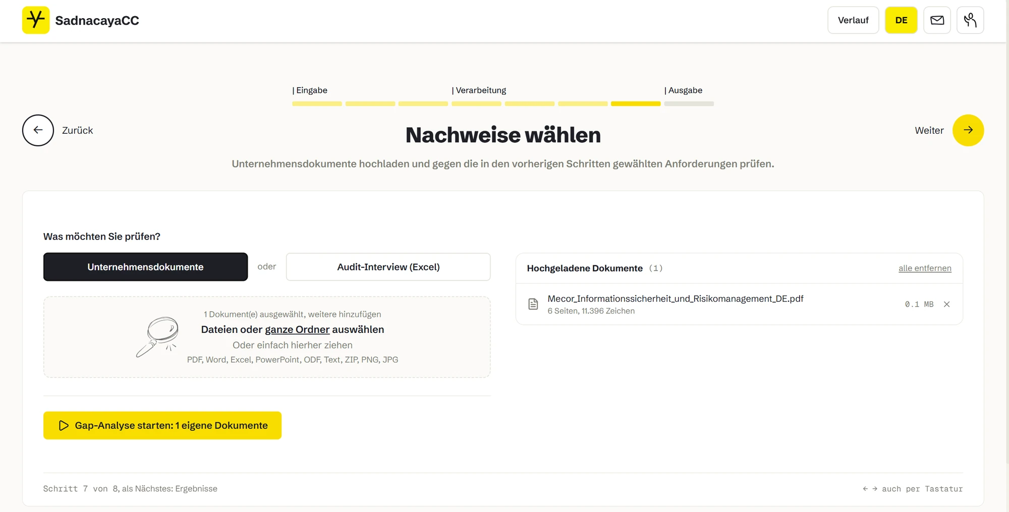Click the last Ausgabe progress segment
The width and height of the screenshot is (1009, 512).
689,104
